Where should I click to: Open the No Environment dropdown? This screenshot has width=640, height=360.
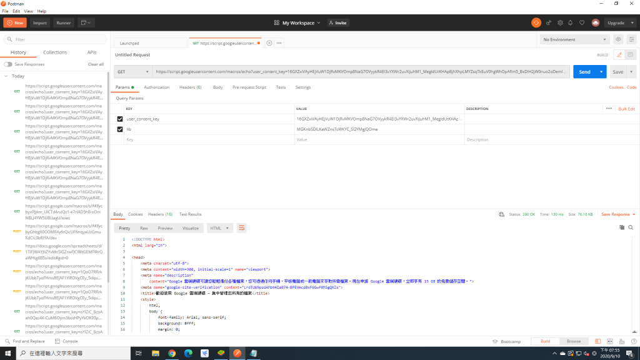point(574,39)
